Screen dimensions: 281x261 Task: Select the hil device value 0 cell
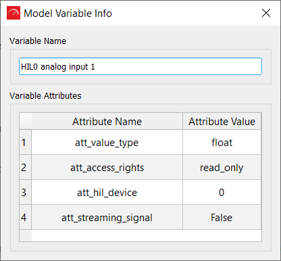pos(222,192)
